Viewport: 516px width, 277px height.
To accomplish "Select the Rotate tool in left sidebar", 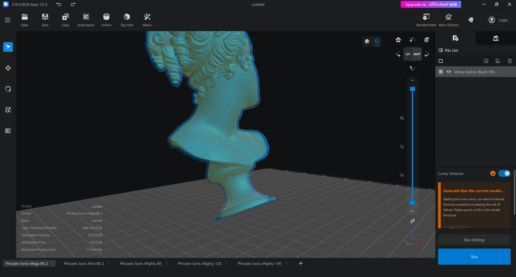I will (x=8, y=89).
